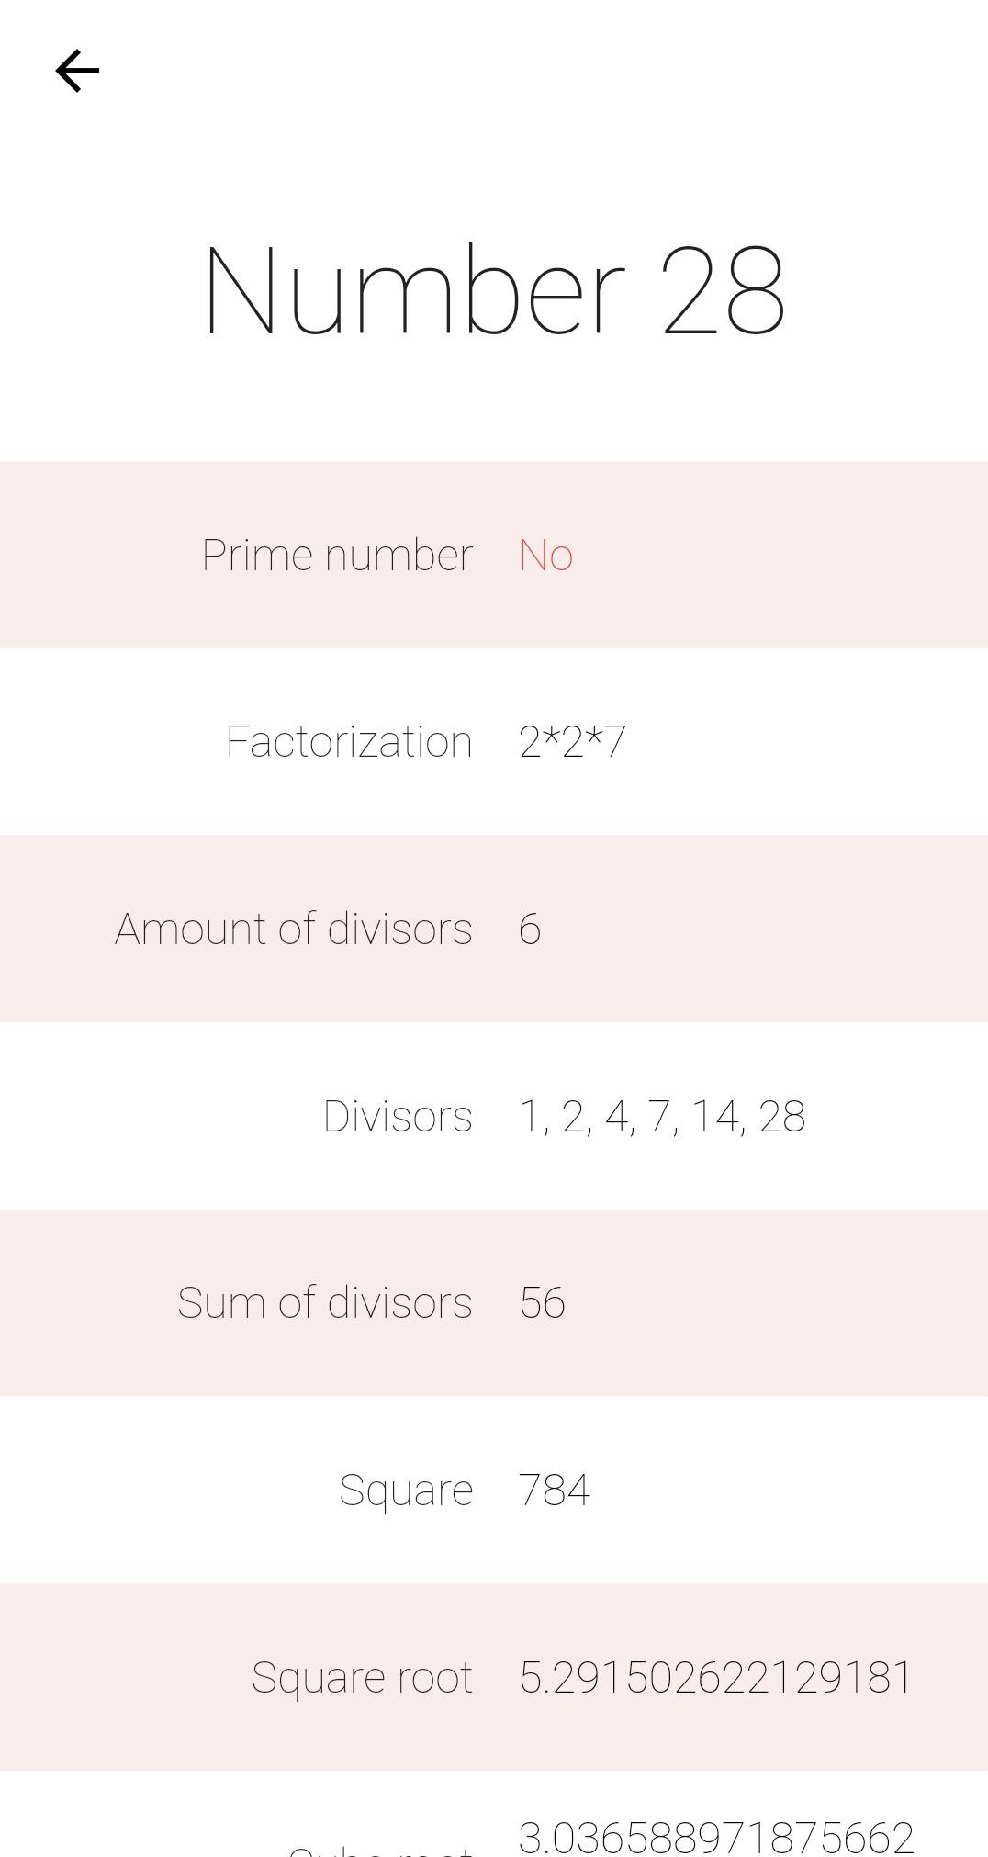Select the "Square root" label
The height and width of the screenshot is (1857, 988).
pos(362,1677)
